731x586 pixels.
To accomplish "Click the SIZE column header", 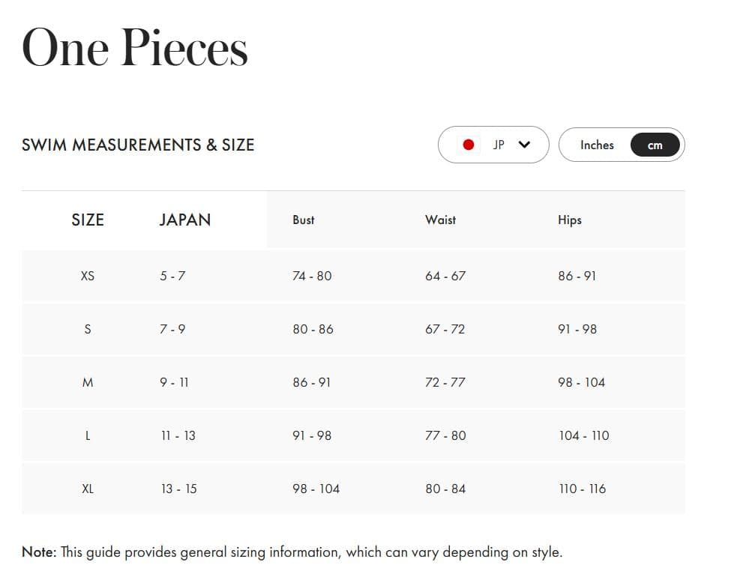I will 88,220.
